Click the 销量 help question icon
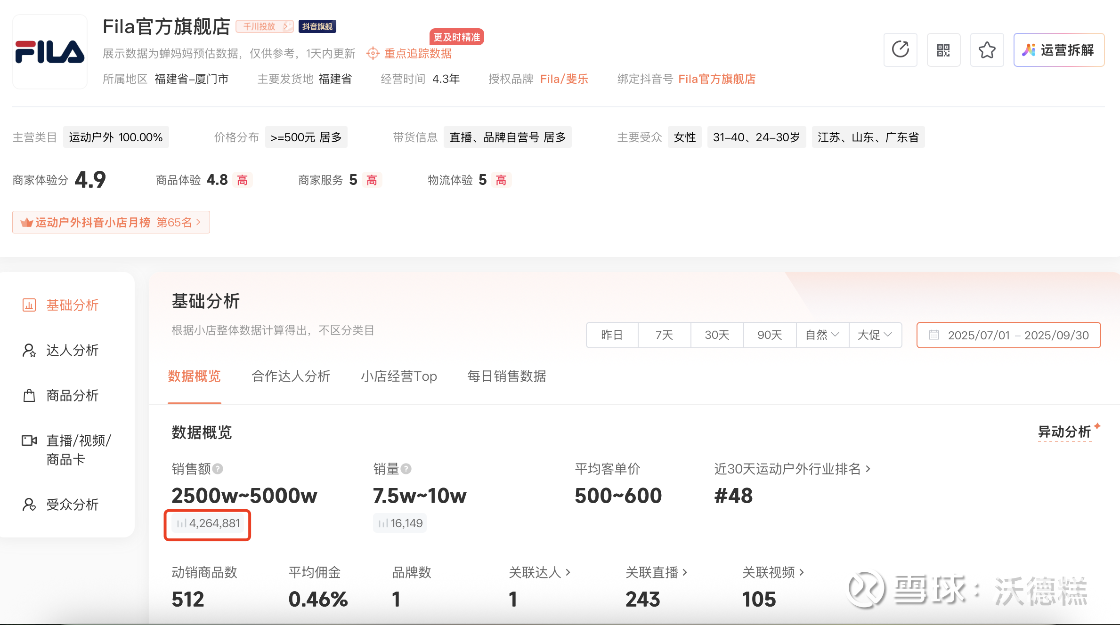 pos(406,469)
